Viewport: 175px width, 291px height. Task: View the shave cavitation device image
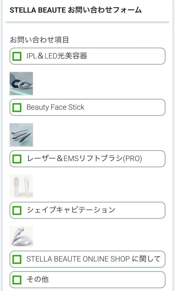[x=21, y=236]
